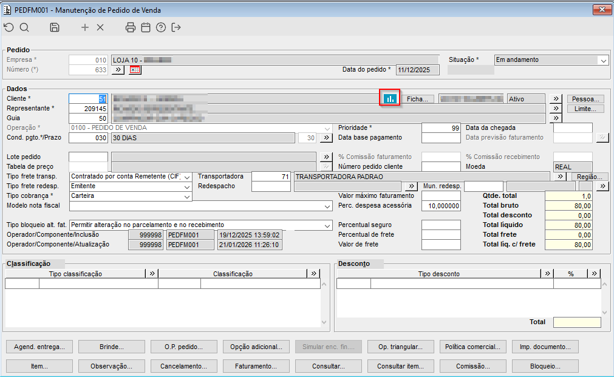This screenshot has height=377, width=614.
Task: Open the calendar icon in the toolbar
Action: coord(146,27)
